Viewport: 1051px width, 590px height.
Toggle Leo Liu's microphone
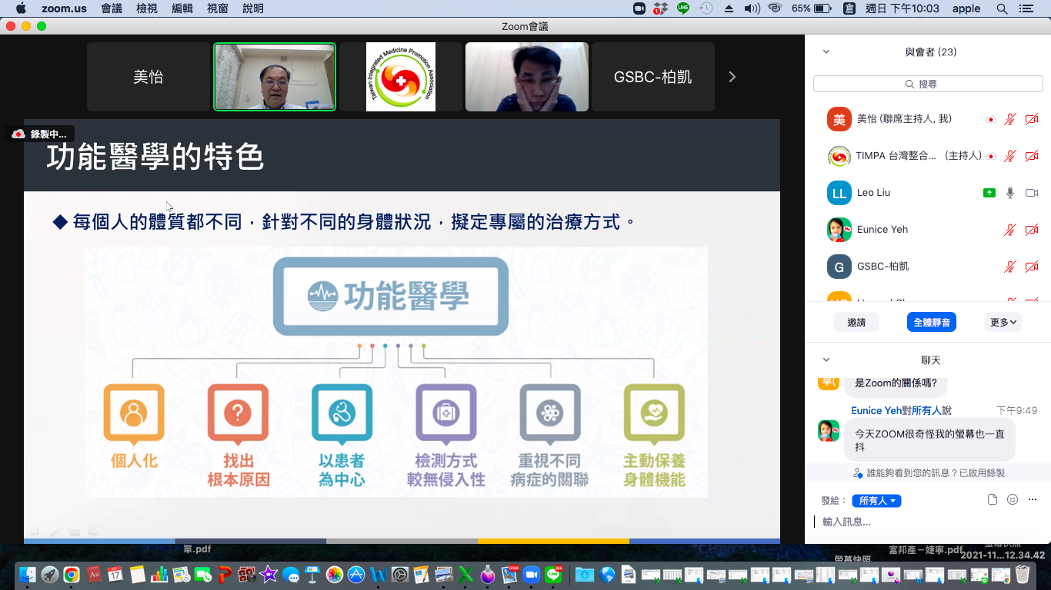(1010, 193)
